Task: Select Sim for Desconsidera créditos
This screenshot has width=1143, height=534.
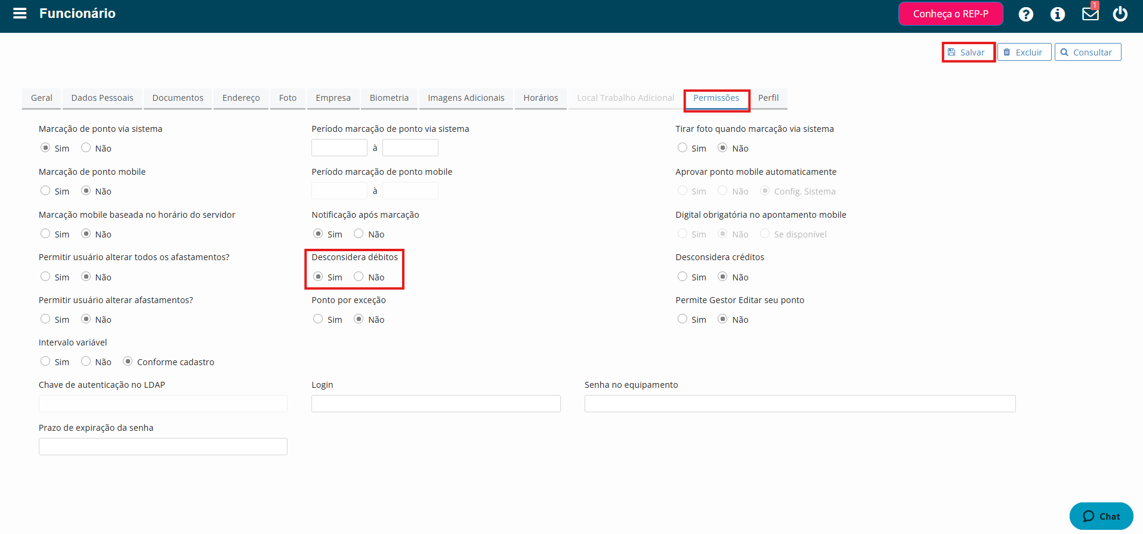Action: click(682, 276)
